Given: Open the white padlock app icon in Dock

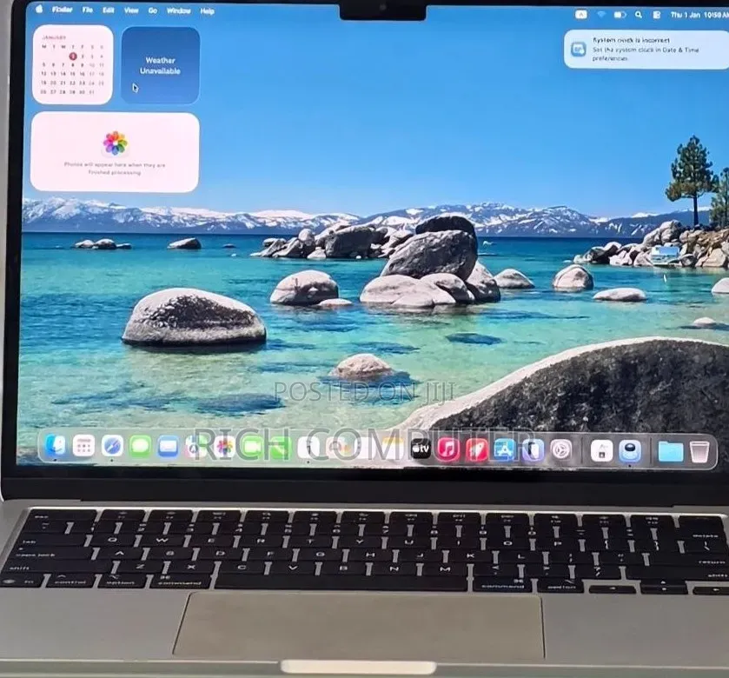Looking at the screenshot, I should tap(601, 450).
